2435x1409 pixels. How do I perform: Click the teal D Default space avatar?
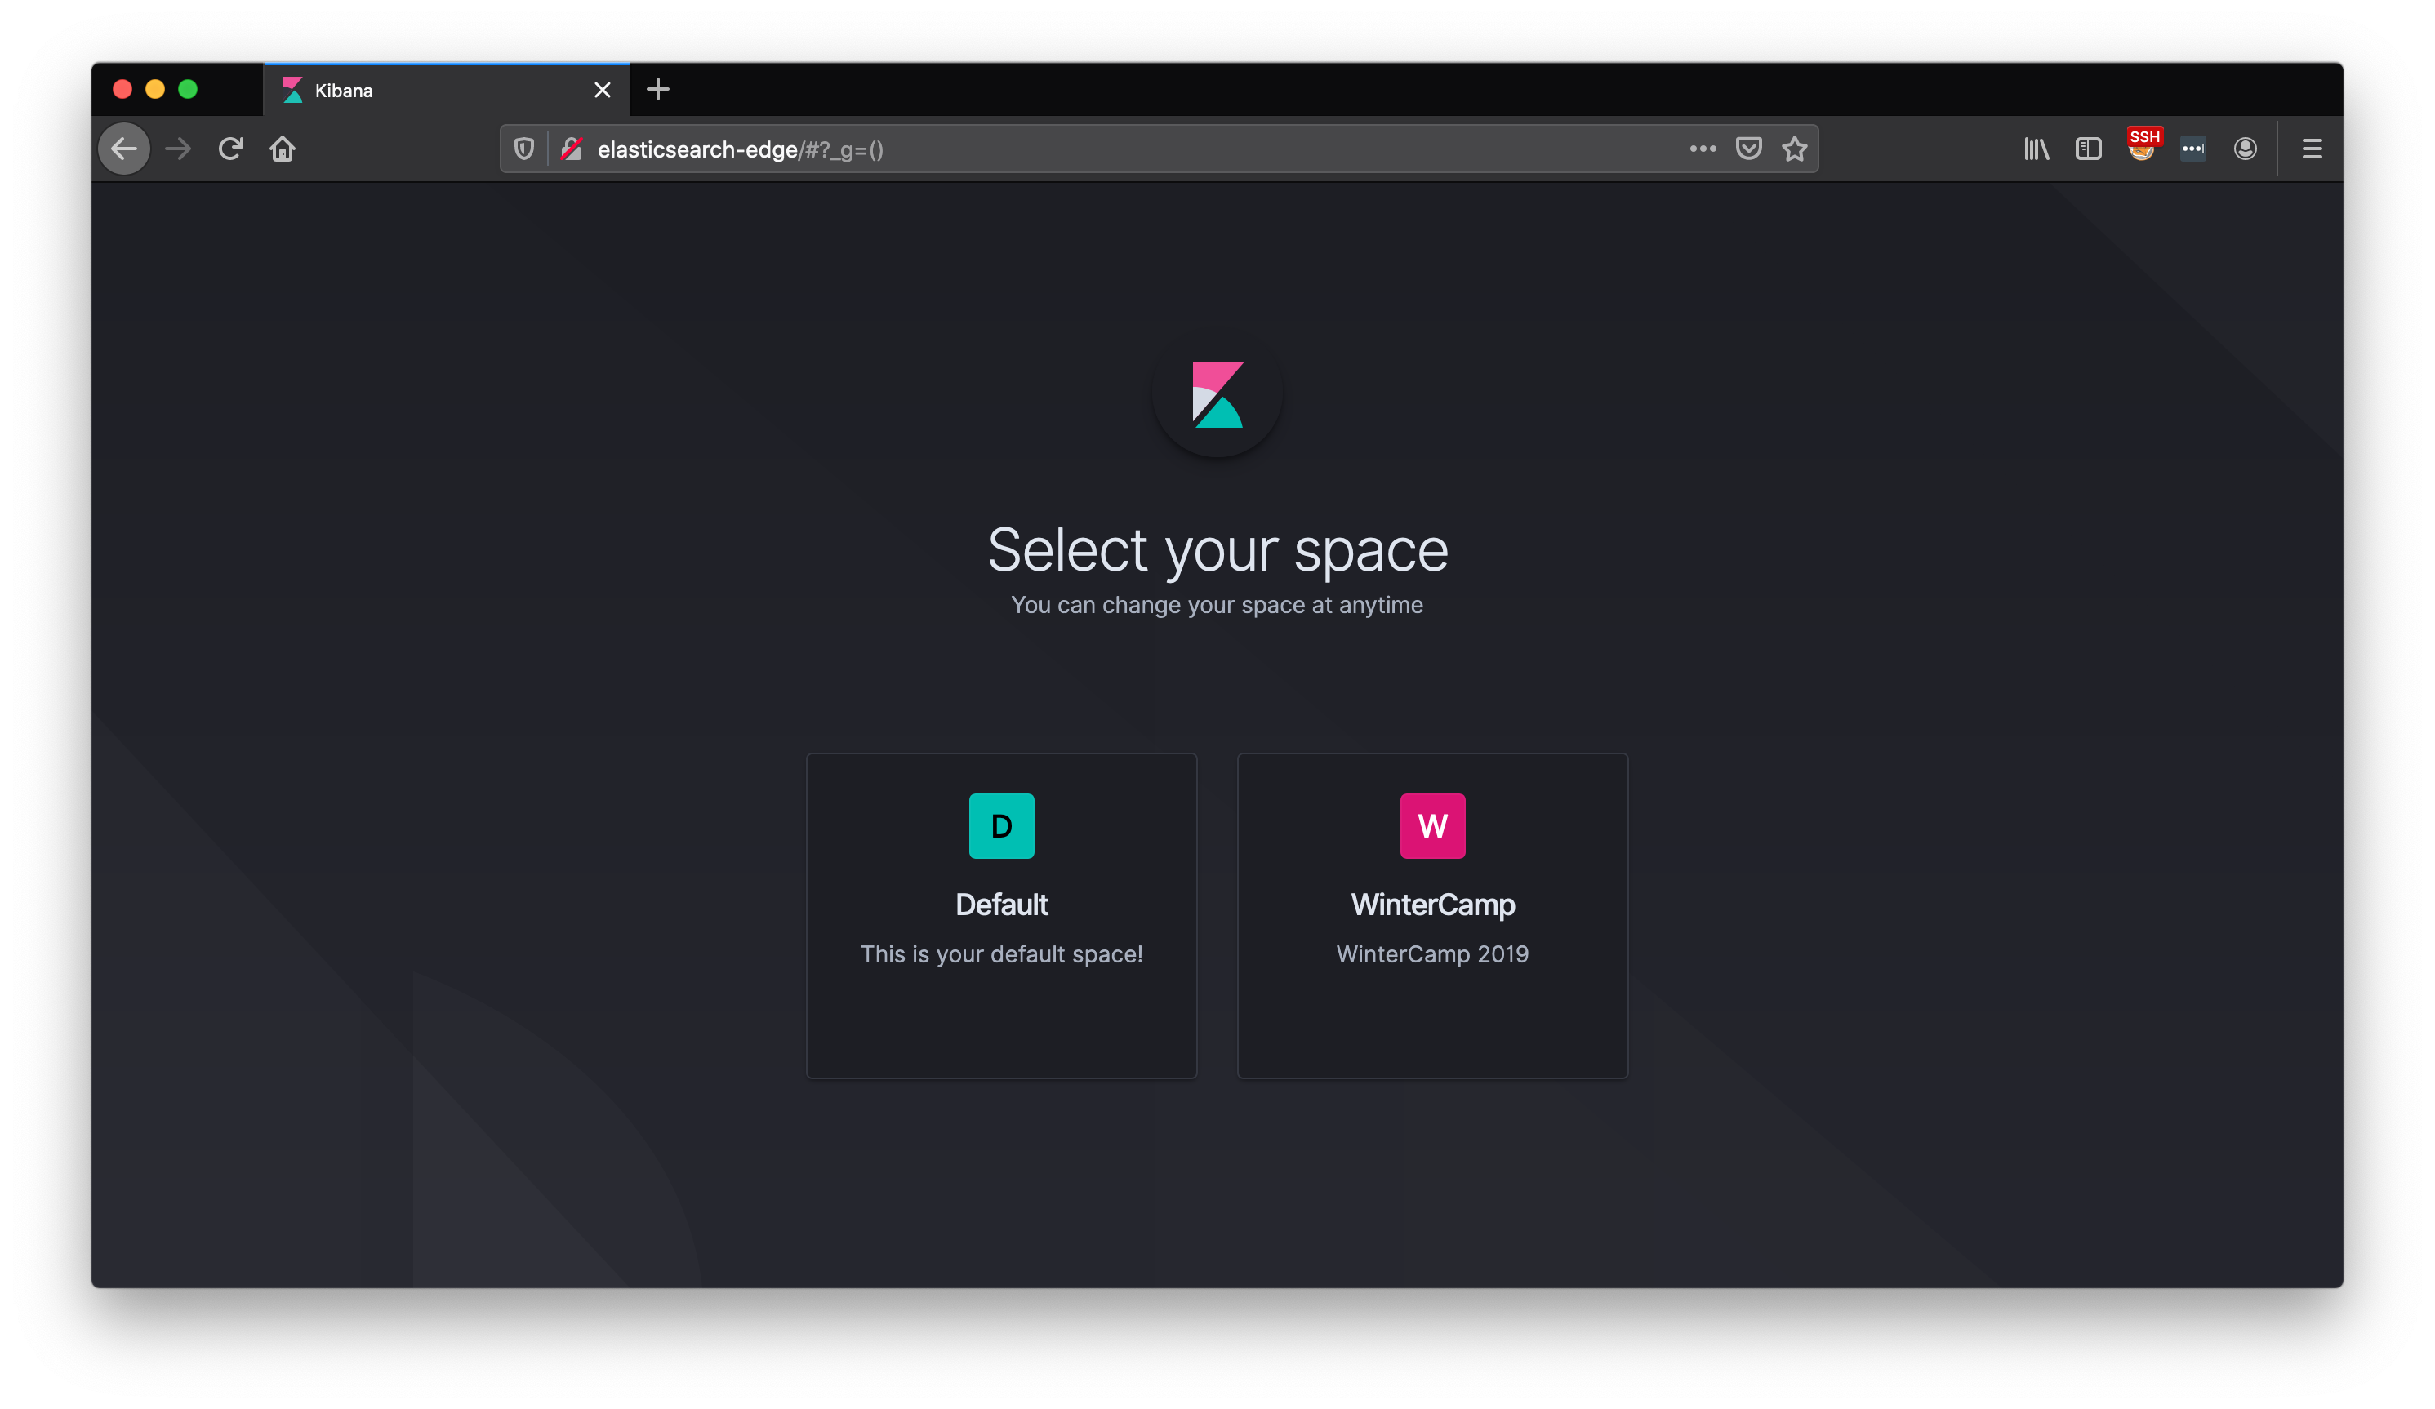coord(1001,825)
